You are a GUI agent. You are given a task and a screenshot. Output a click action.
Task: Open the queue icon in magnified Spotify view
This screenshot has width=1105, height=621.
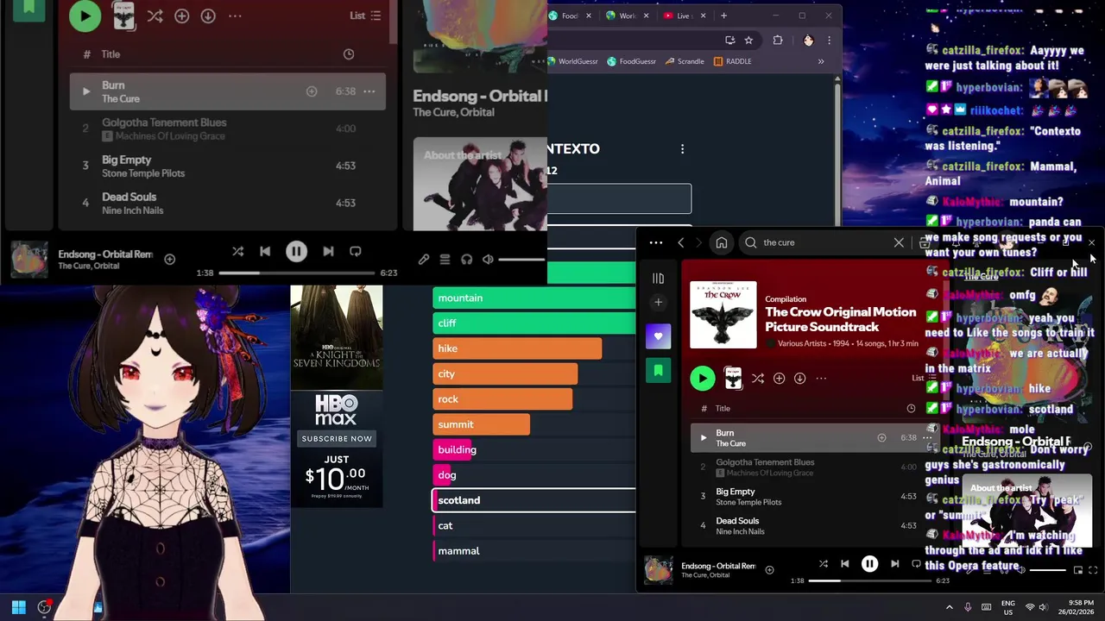445,259
